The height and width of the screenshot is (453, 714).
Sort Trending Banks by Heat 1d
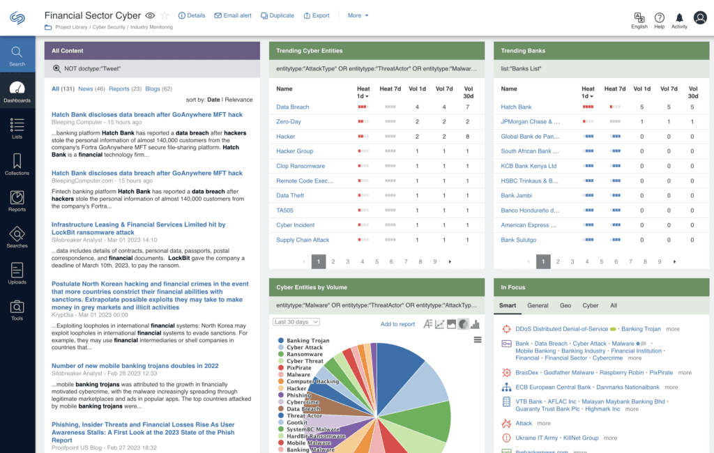pyautogui.click(x=588, y=93)
